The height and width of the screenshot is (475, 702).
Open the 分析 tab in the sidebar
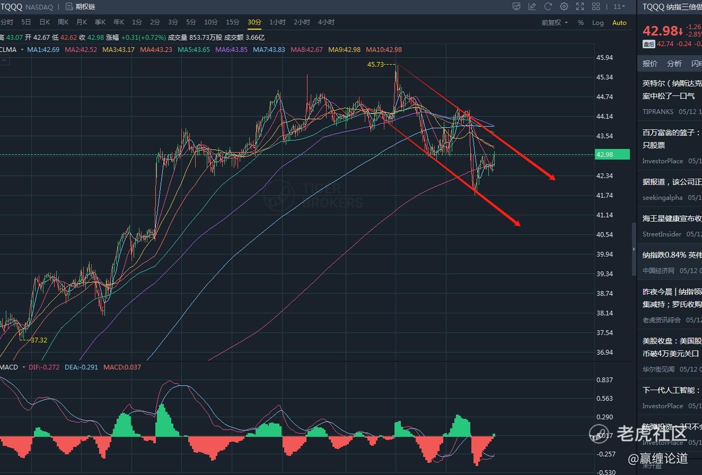point(674,64)
